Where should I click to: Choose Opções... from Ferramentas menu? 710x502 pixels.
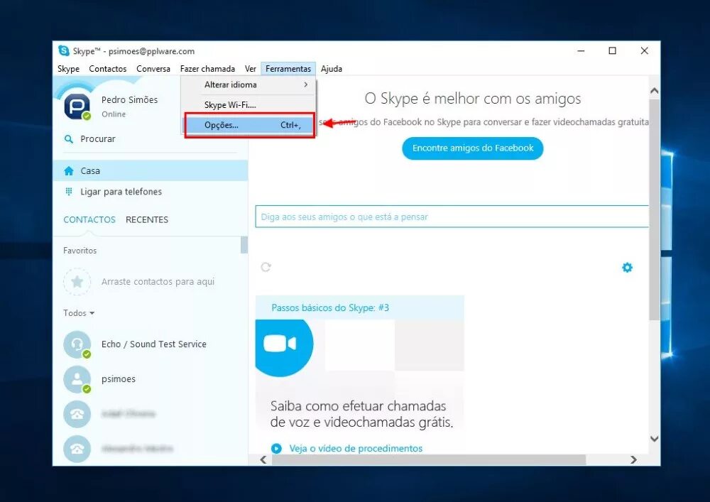tap(249, 125)
